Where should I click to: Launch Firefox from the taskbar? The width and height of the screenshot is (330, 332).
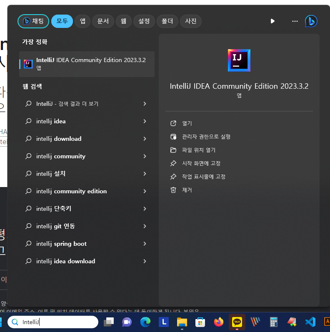coord(219,322)
